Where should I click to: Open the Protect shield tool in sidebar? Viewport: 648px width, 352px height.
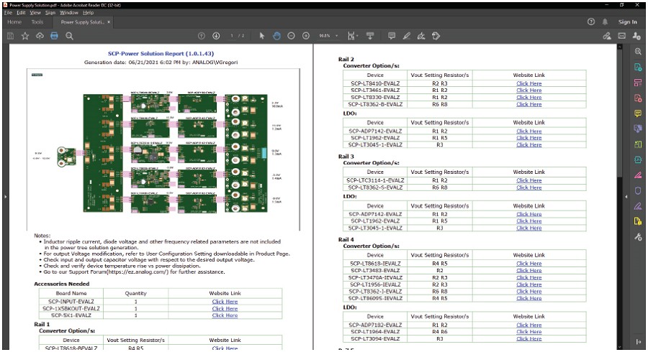(x=638, y=191)
